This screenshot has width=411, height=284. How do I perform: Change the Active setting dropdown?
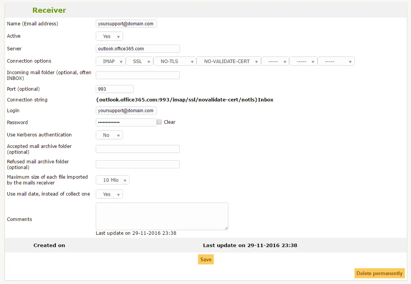(x=109, y=36)
